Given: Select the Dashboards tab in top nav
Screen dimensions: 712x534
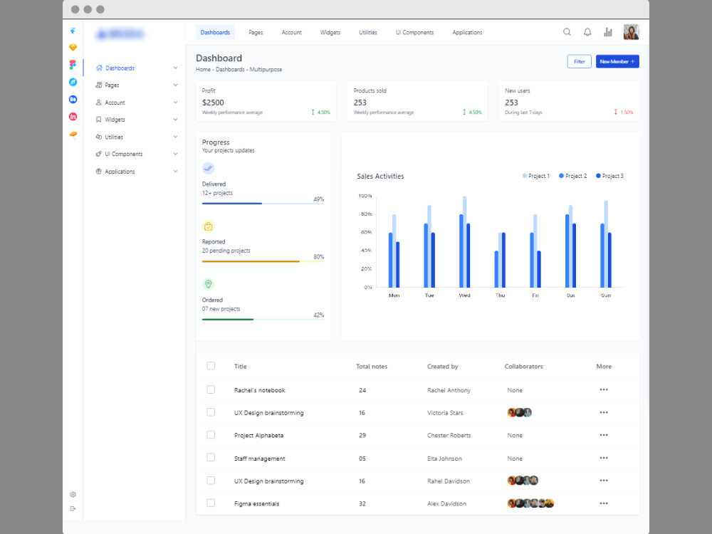Looking at the screenshot, I should (215, 32).
